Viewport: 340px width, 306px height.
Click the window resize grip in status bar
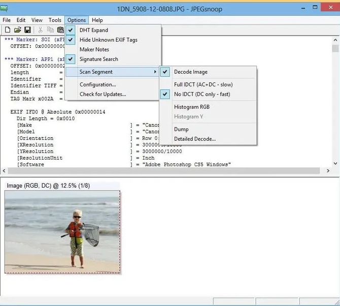[337, 302]
